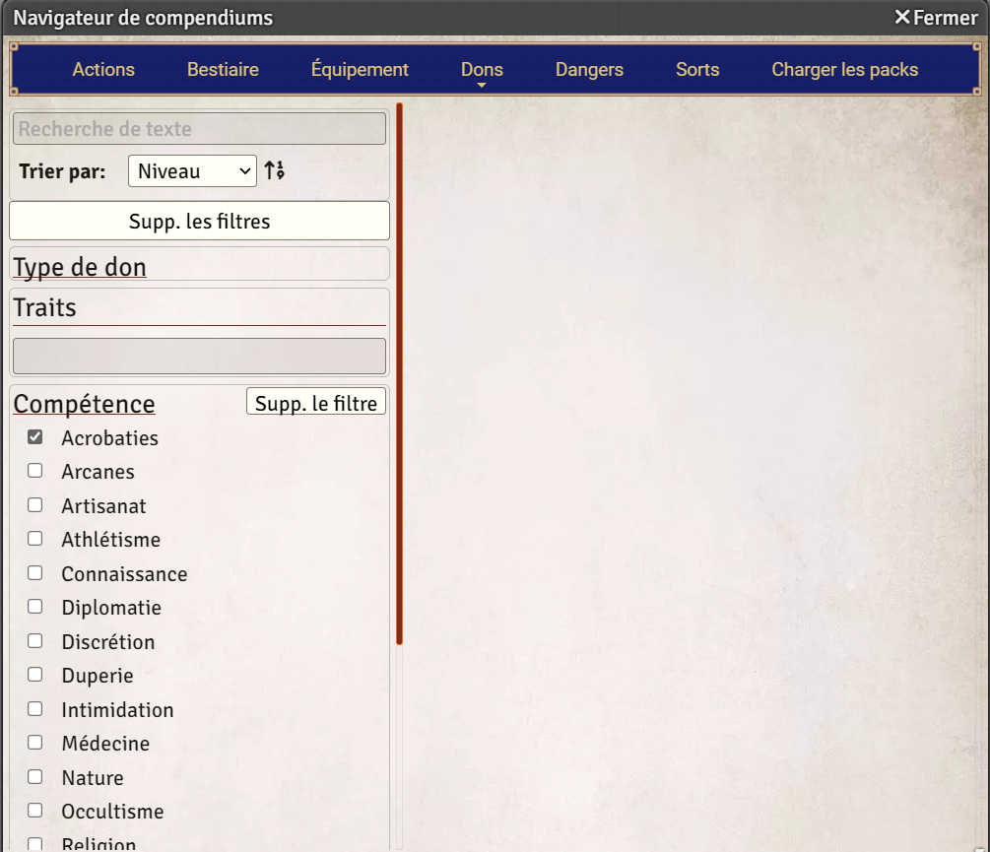Enable the Médecine skill filter
Viewport: 990px width, 852px height.
[x=34, y=742]
